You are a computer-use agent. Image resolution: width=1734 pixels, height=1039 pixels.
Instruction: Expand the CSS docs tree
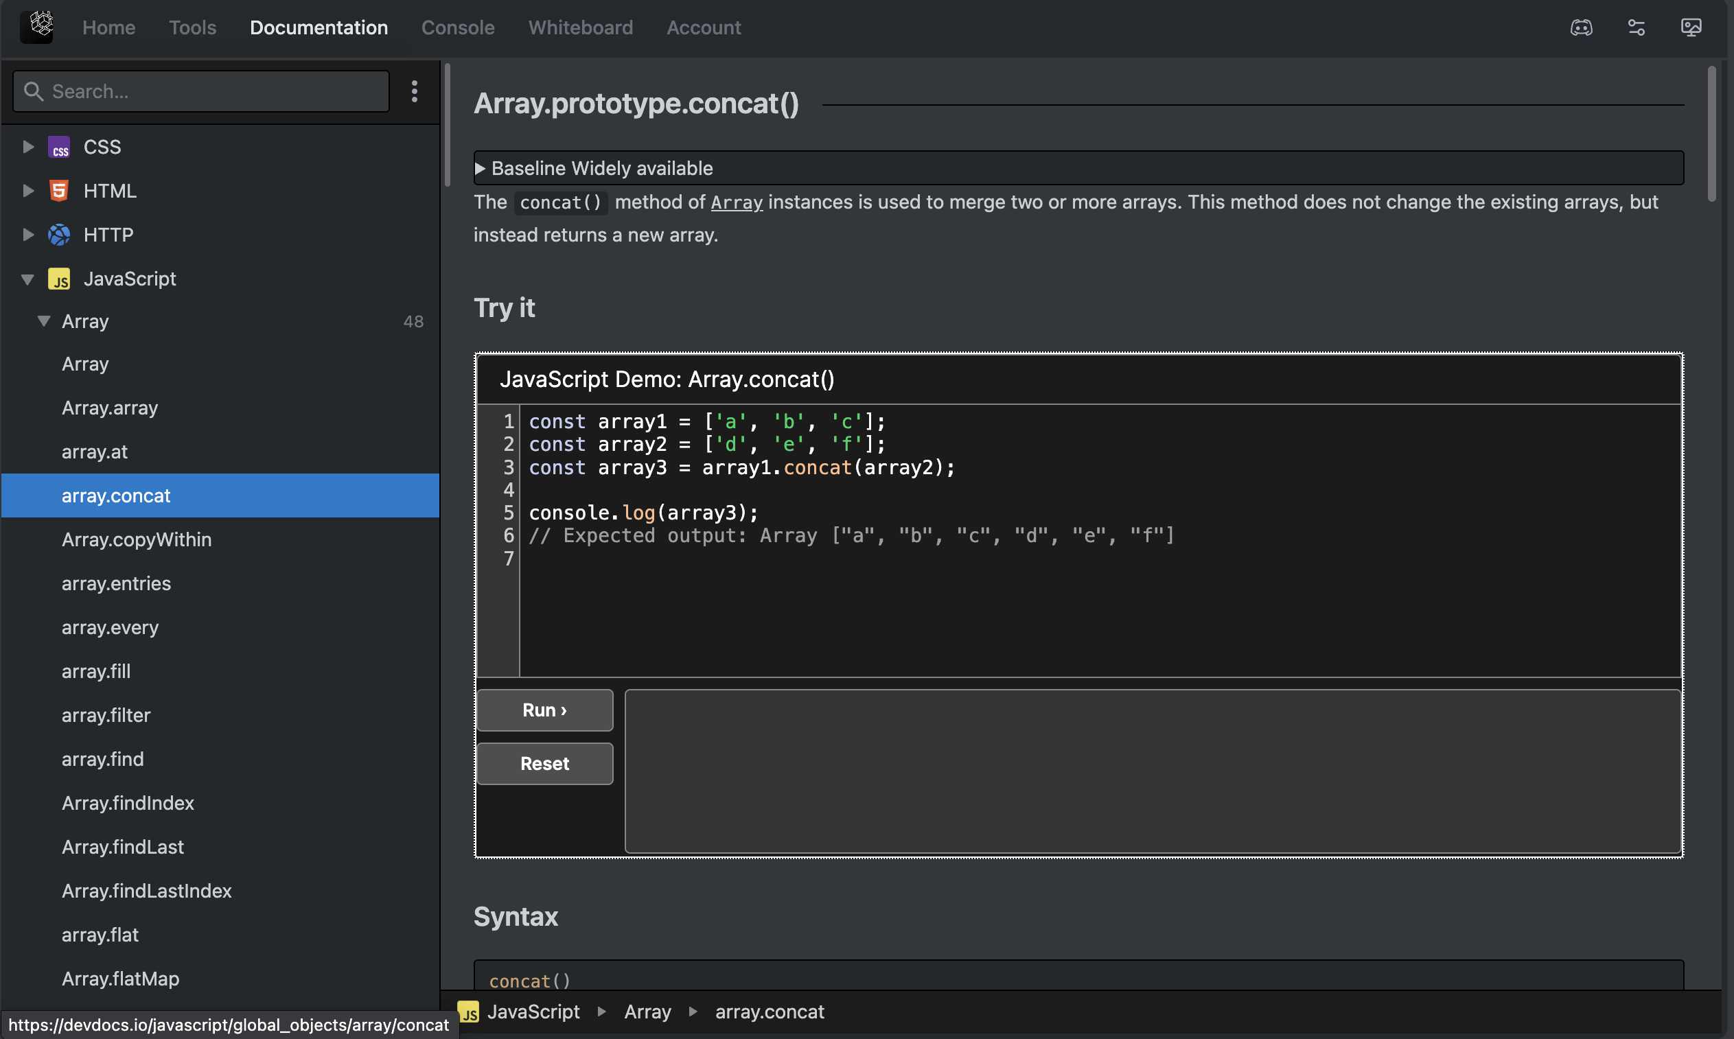tap(28, 147)
